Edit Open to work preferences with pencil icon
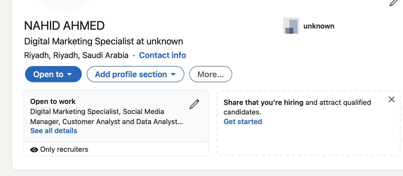This screenshot has width=403, height=176. pyautogui.click(x=194, y=105)
